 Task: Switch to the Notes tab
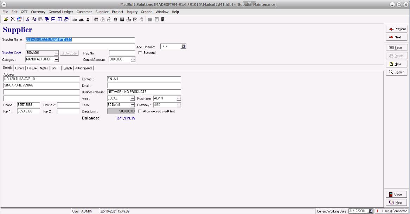(44, 68)
